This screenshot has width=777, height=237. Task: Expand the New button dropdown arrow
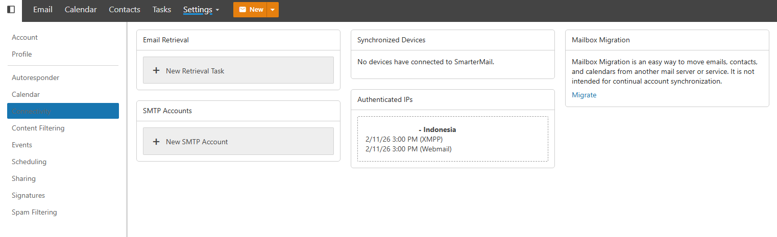pyautogui.click(x=273, y=10)
